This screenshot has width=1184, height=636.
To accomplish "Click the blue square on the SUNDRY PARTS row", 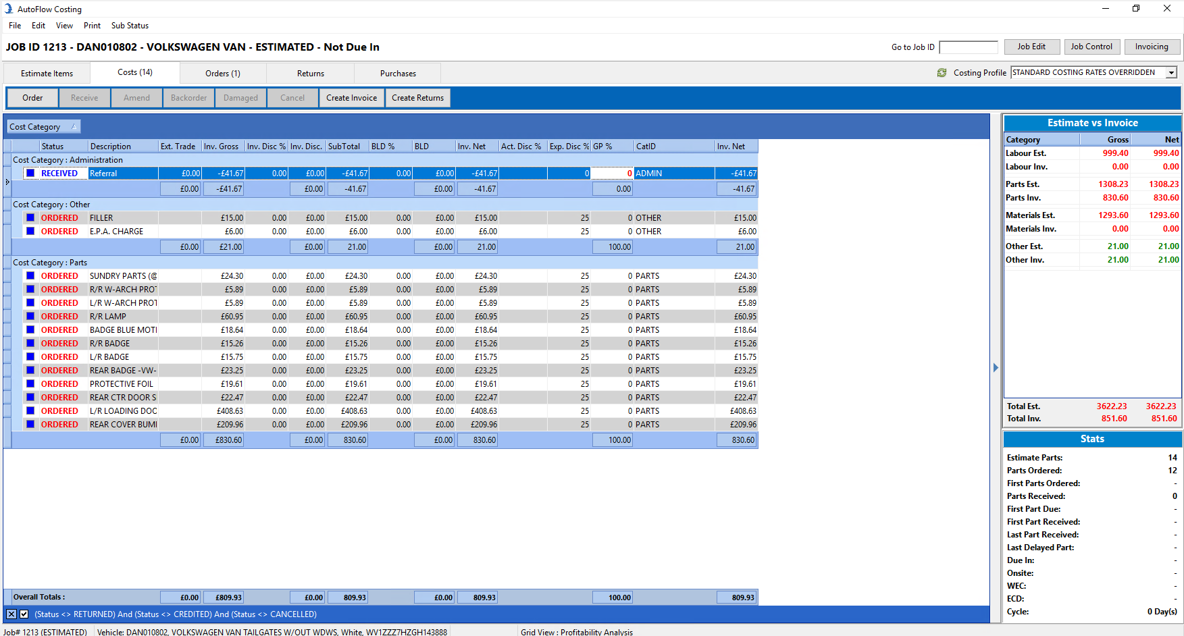I will (x=30, y=276).
